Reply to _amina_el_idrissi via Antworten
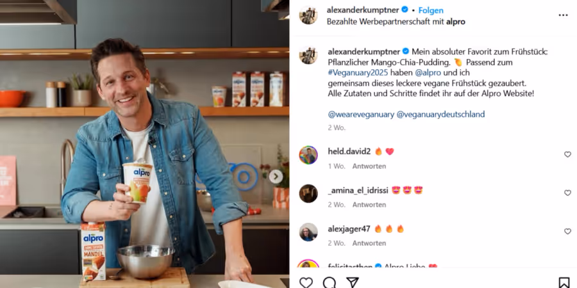 tap(369, 205)
